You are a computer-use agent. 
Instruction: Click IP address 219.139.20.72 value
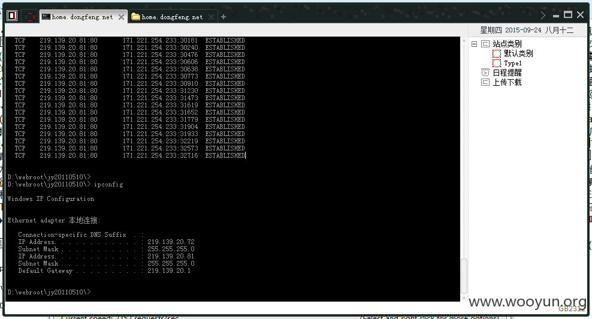tap(171, 242)
